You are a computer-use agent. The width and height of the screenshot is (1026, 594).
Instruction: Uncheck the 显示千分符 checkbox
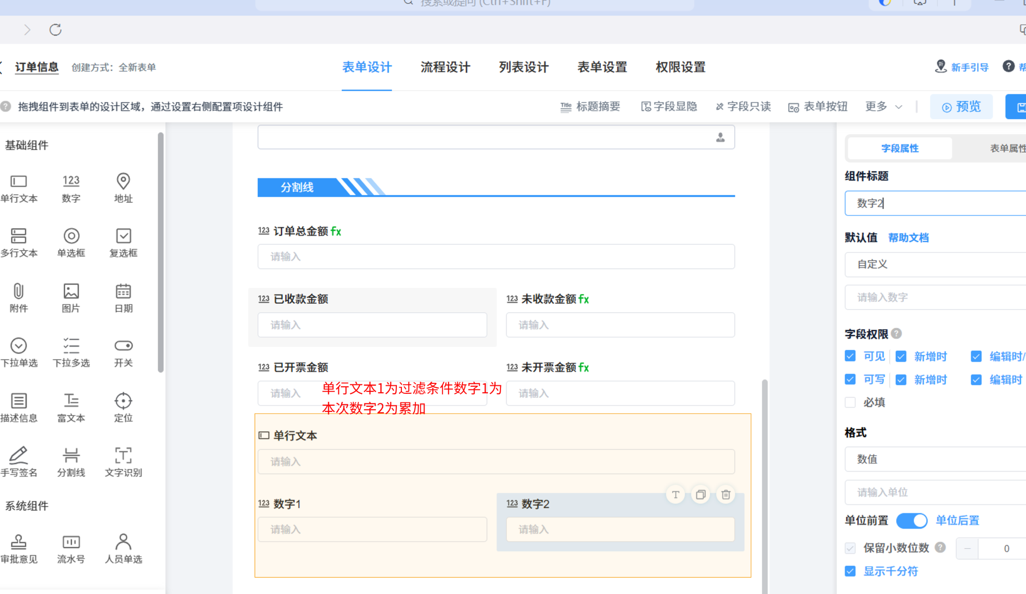tap(850, 571)
